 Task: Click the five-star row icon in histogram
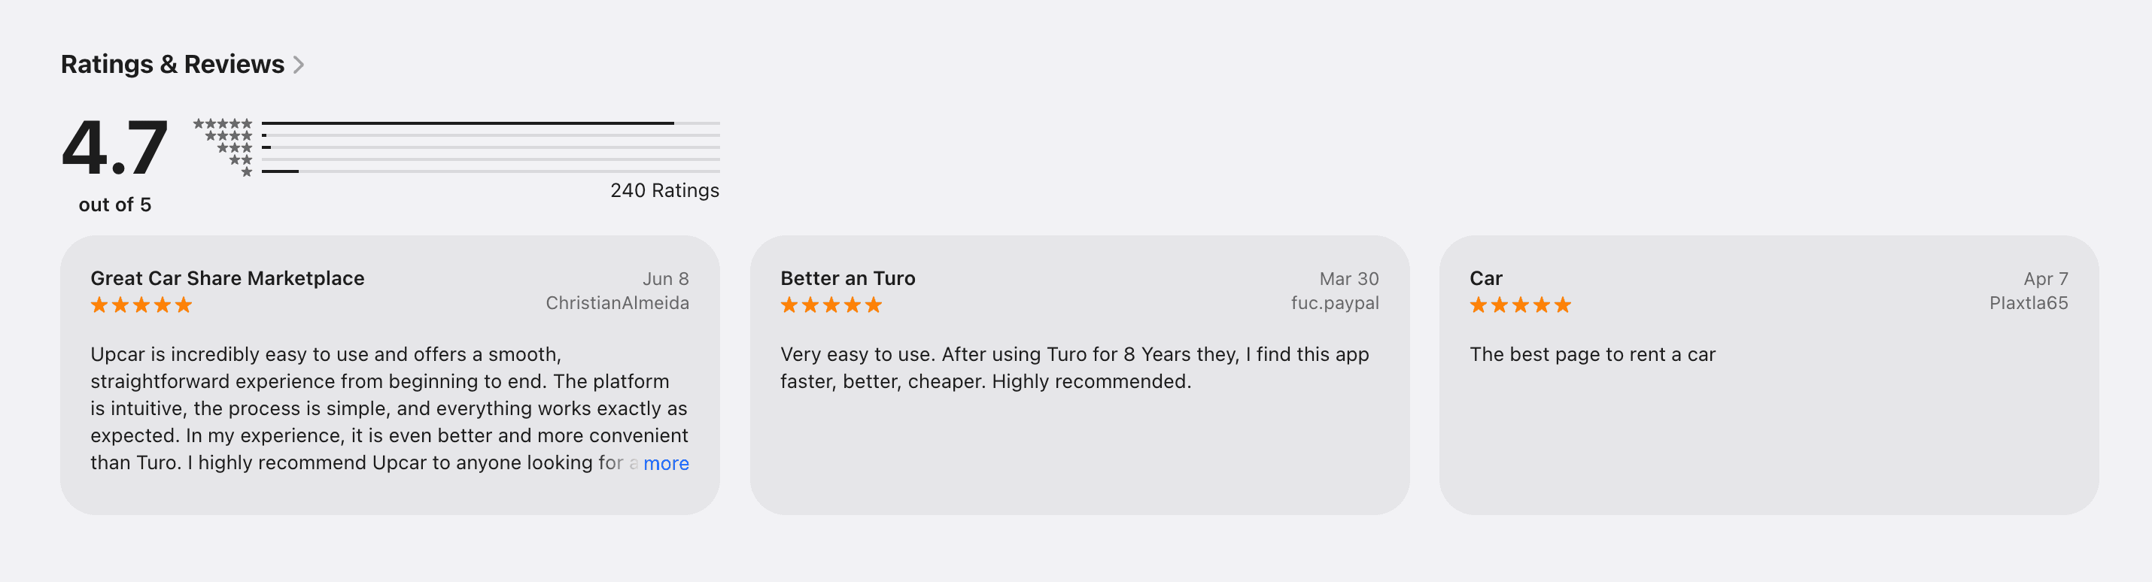coord(222,123)
